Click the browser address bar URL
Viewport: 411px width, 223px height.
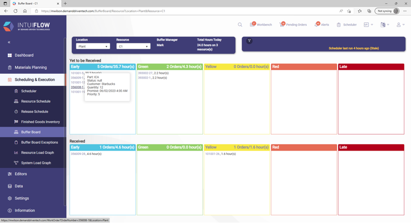103,11
